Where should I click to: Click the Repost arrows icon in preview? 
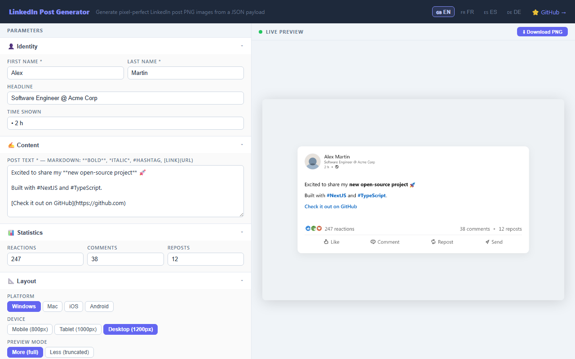coord(433,242)
